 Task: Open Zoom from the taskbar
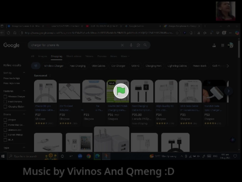click(80, 156)
